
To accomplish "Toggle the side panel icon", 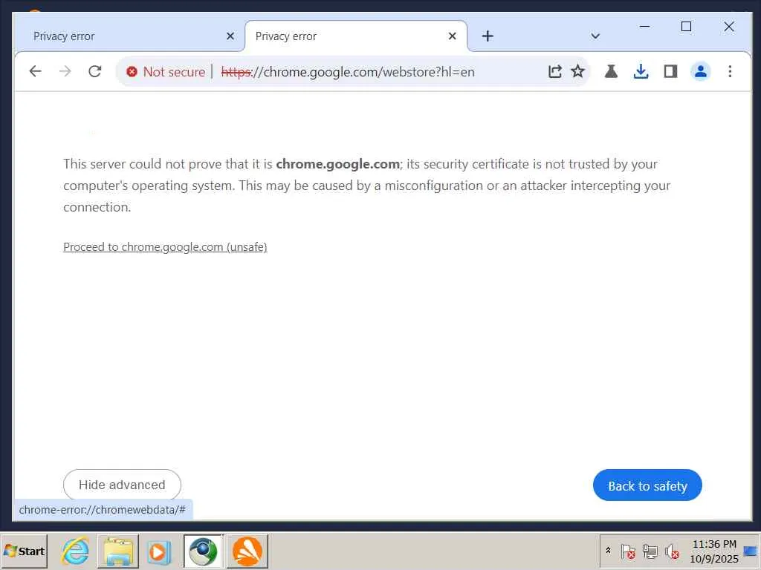I will pyautogui.click(x=671, y=72).
